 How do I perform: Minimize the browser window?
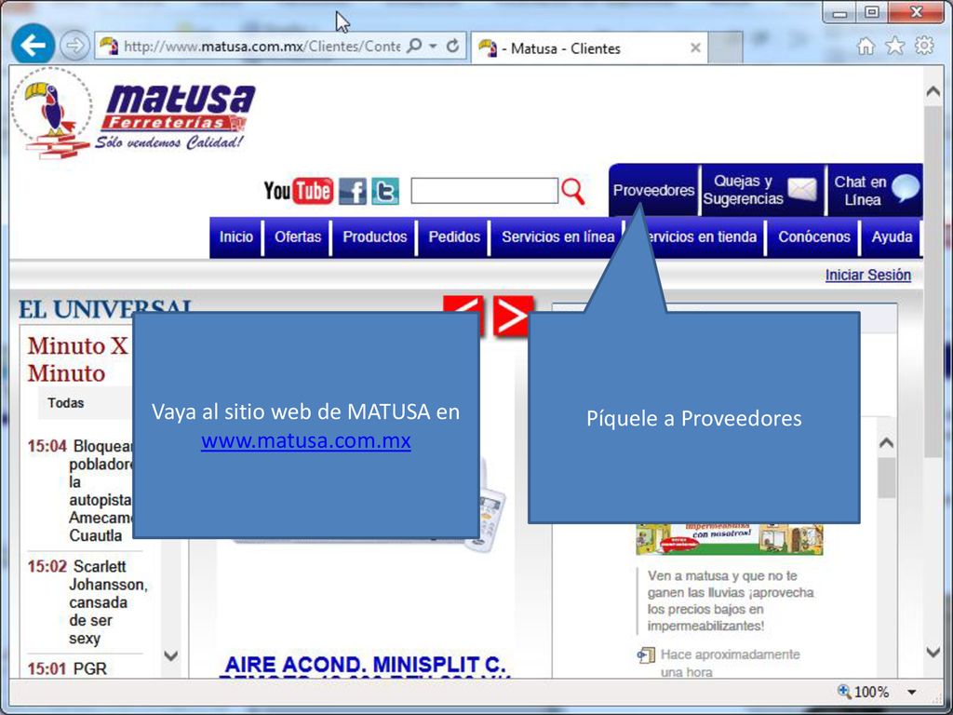(x=840, y=13)
